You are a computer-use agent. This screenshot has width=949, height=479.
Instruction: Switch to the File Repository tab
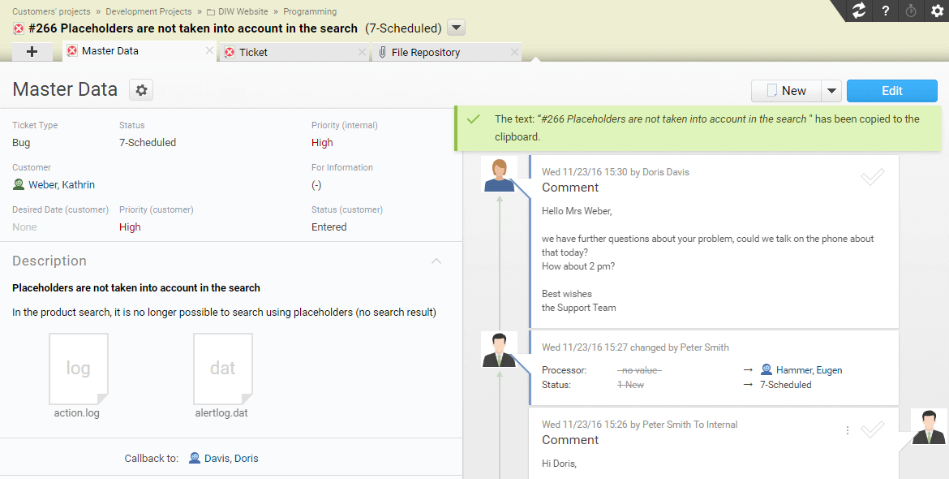click(426, 52)
